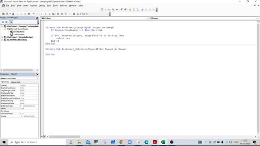Image resolution: width=260 pixels, height=146 pixels.
Task: Click the DisplayPageBreaks property row
Action: (19, 88)
